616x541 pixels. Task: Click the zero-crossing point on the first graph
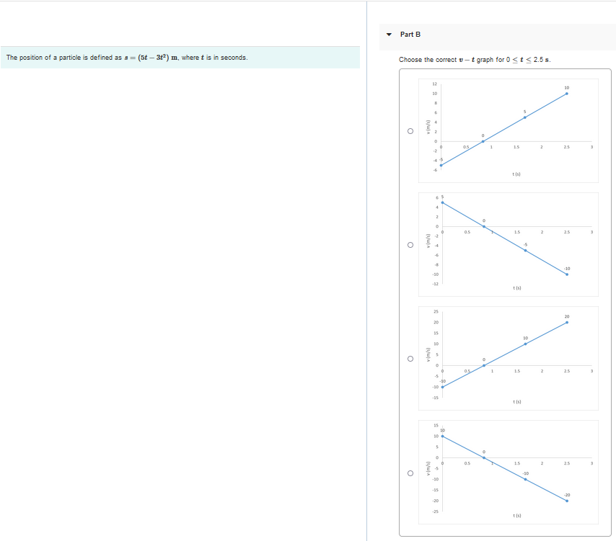point(482,140)
